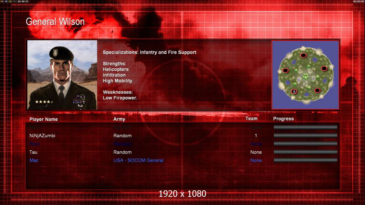Click the High Mobility strength entry
This screenshot has height=205, width=365.
(117, 81)
